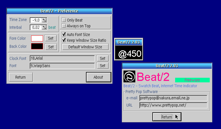The image size is (221, 129).
Task: Click the Beat/2 - Preference title bar
Action: tap(59, 11)
